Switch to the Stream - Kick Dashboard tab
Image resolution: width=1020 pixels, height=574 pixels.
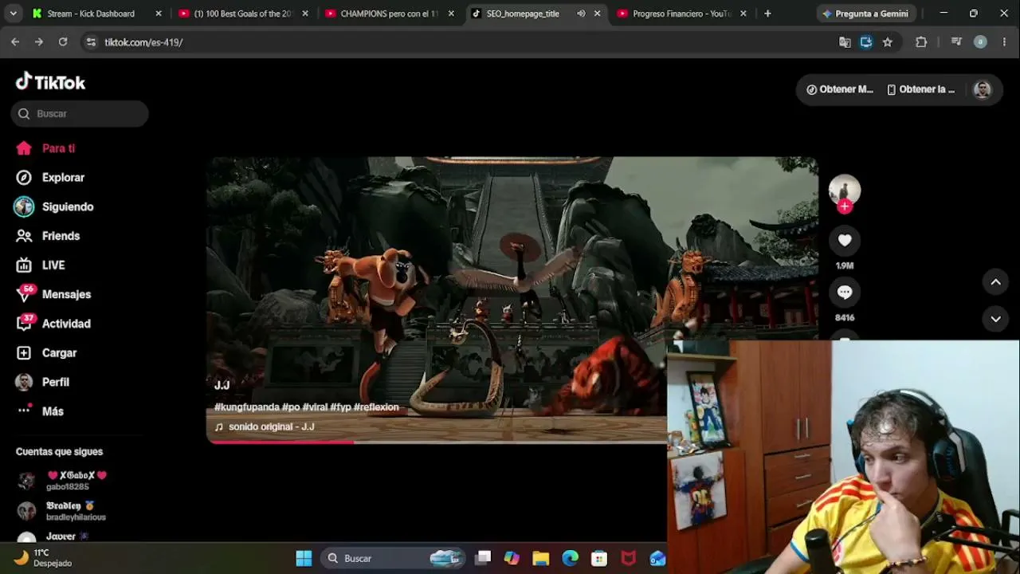94,14
